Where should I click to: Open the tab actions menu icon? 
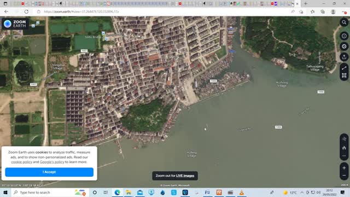tap(5, 4)
